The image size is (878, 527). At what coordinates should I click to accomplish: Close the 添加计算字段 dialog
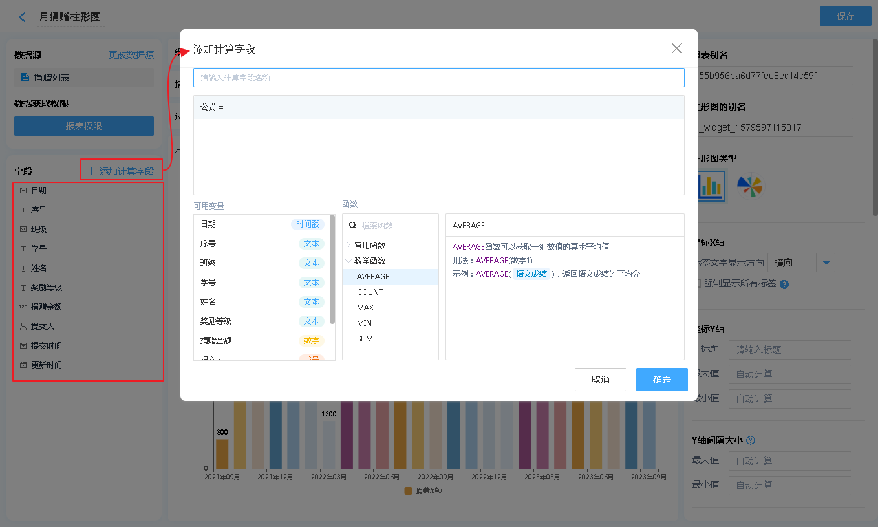tap(676, 48)
